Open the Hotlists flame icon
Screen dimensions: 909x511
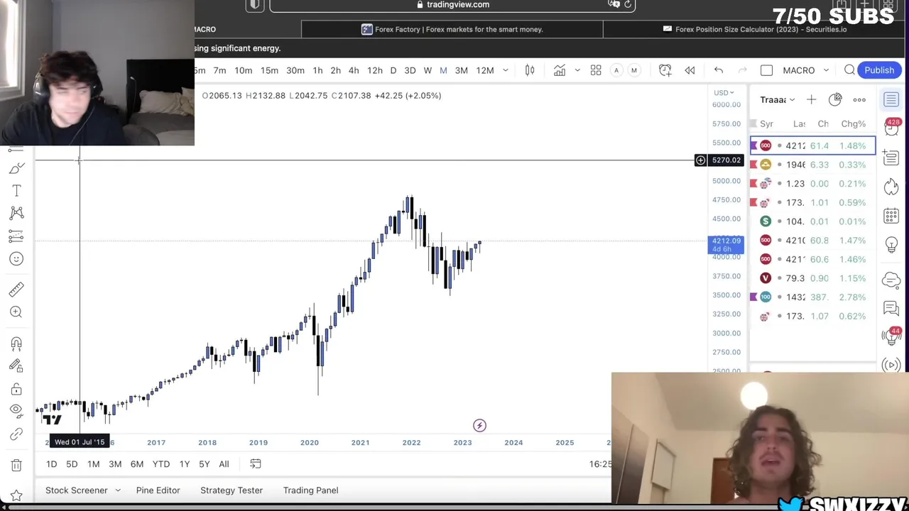[x=891, y=187]
